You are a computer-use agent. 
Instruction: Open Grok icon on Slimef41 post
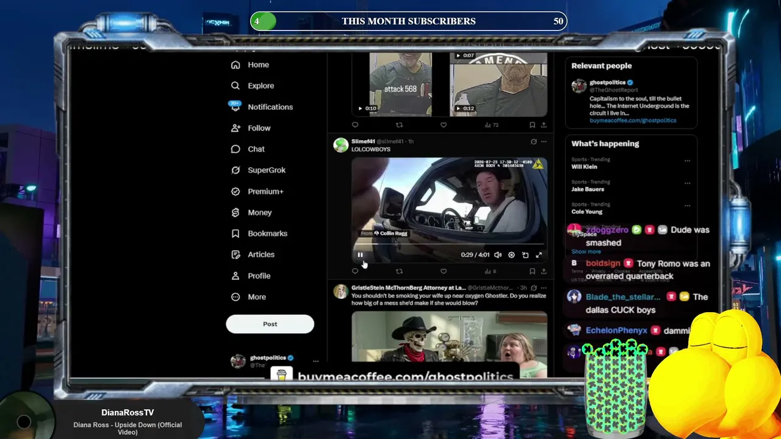click(533, 141)
